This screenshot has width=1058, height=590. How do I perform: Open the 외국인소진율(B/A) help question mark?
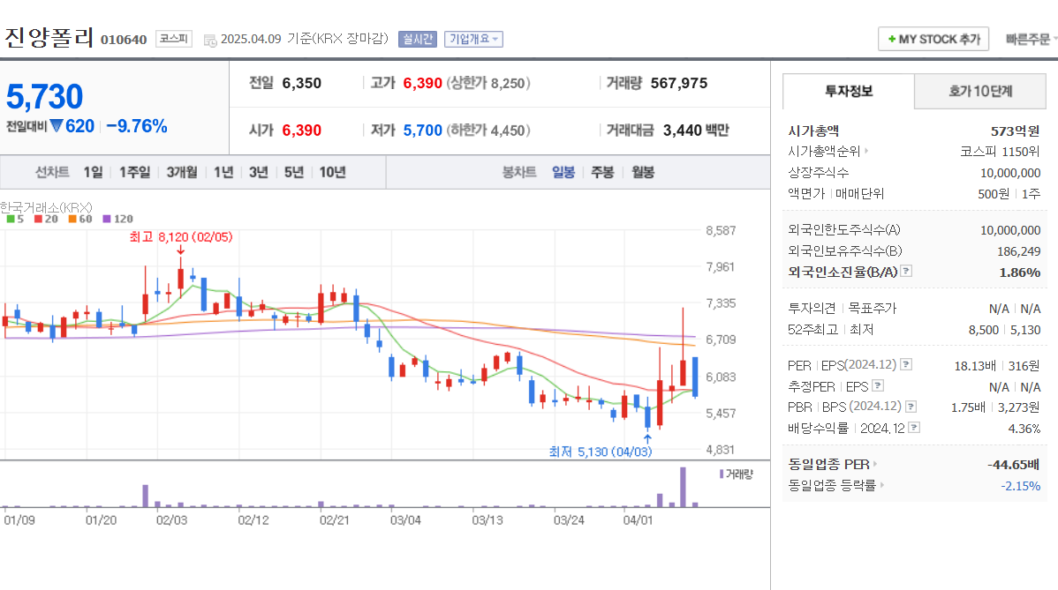point(905,272)
